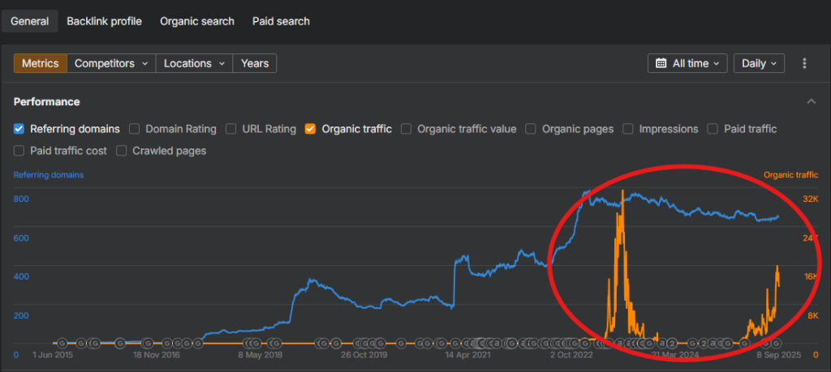The image size is (831, 372).
Task: Open the Daily interval dropdown
Action: (x=758, y=63)
